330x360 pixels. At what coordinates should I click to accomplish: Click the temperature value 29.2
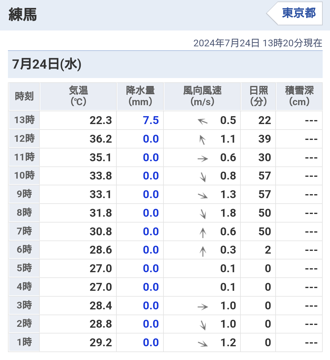[101, 343]
